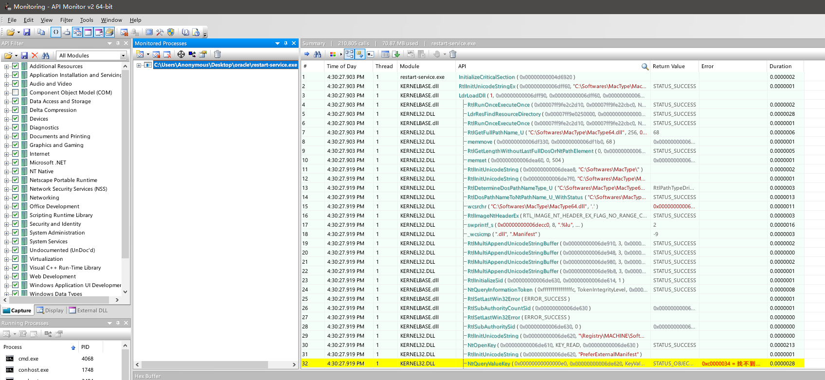Image resolution: width=825 pixels, height=380 pixels.
Task: Click the Duration column header
Action: click(780, 66)
